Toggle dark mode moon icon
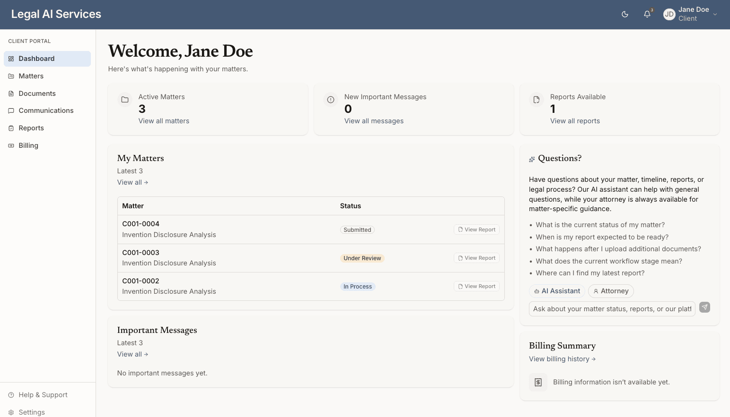 (x=625, y=14)
